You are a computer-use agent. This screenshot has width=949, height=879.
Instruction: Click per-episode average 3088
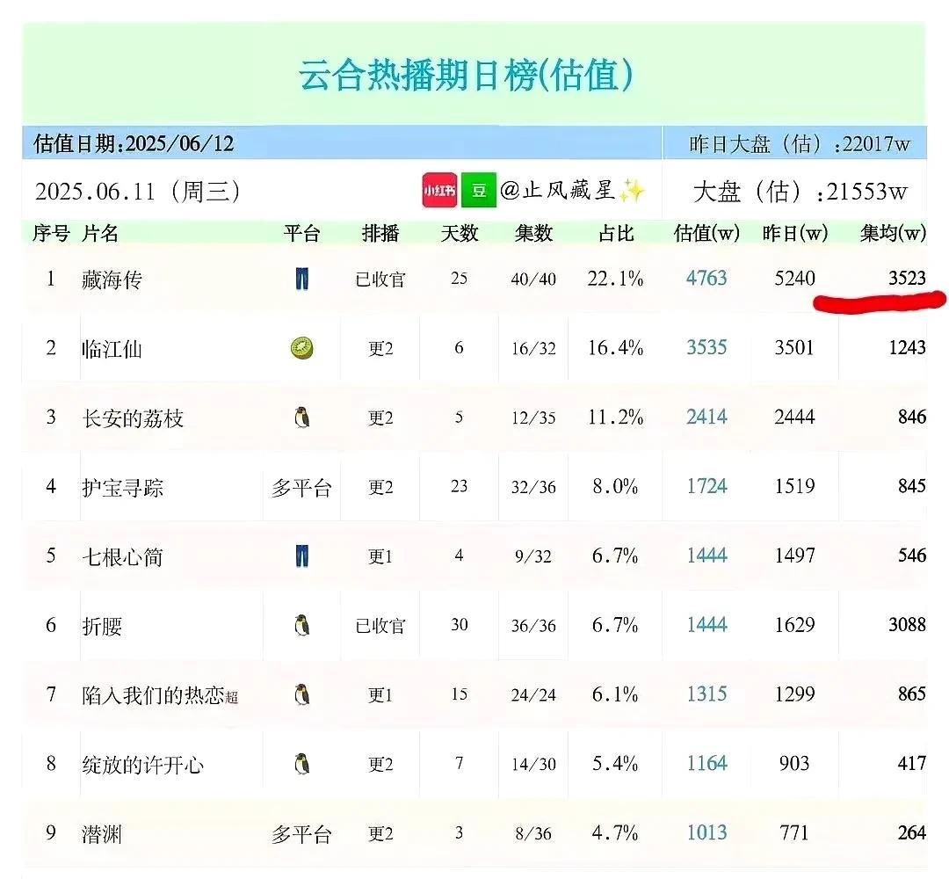pos(907,624)
